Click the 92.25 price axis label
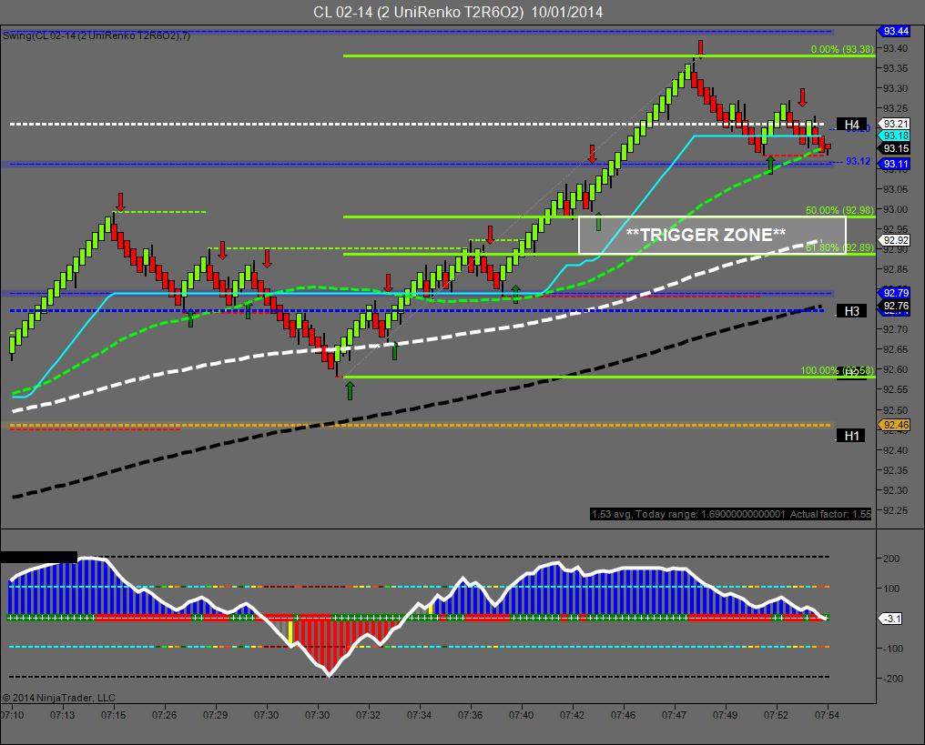Screen dimensions: 925x745 point(895,510)
